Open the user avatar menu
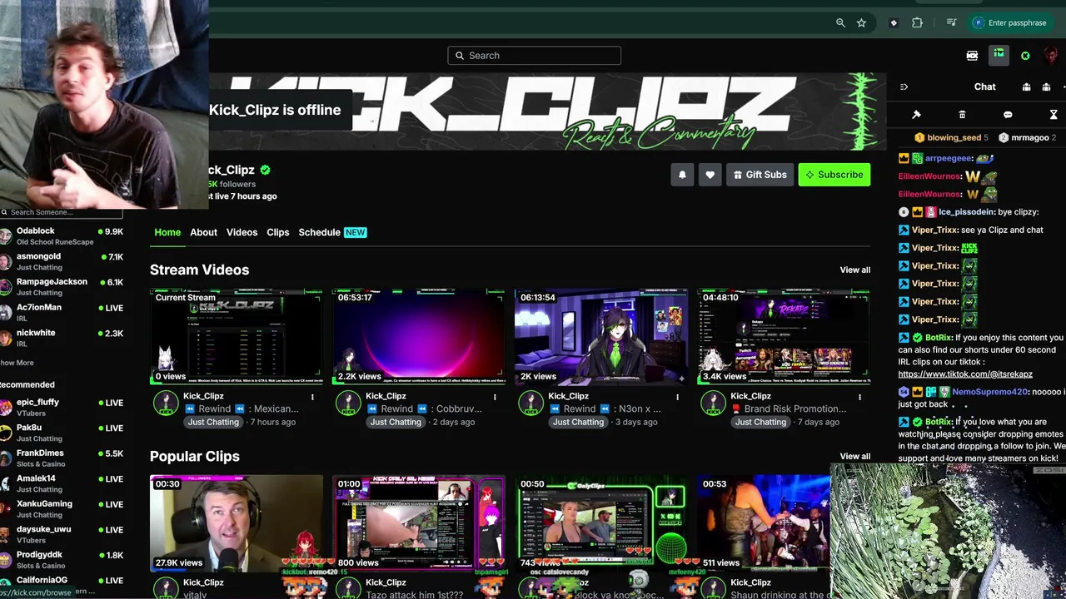Image resolution: width=1066 pixels, height=599 pixels. click(x=1051, y=56)
